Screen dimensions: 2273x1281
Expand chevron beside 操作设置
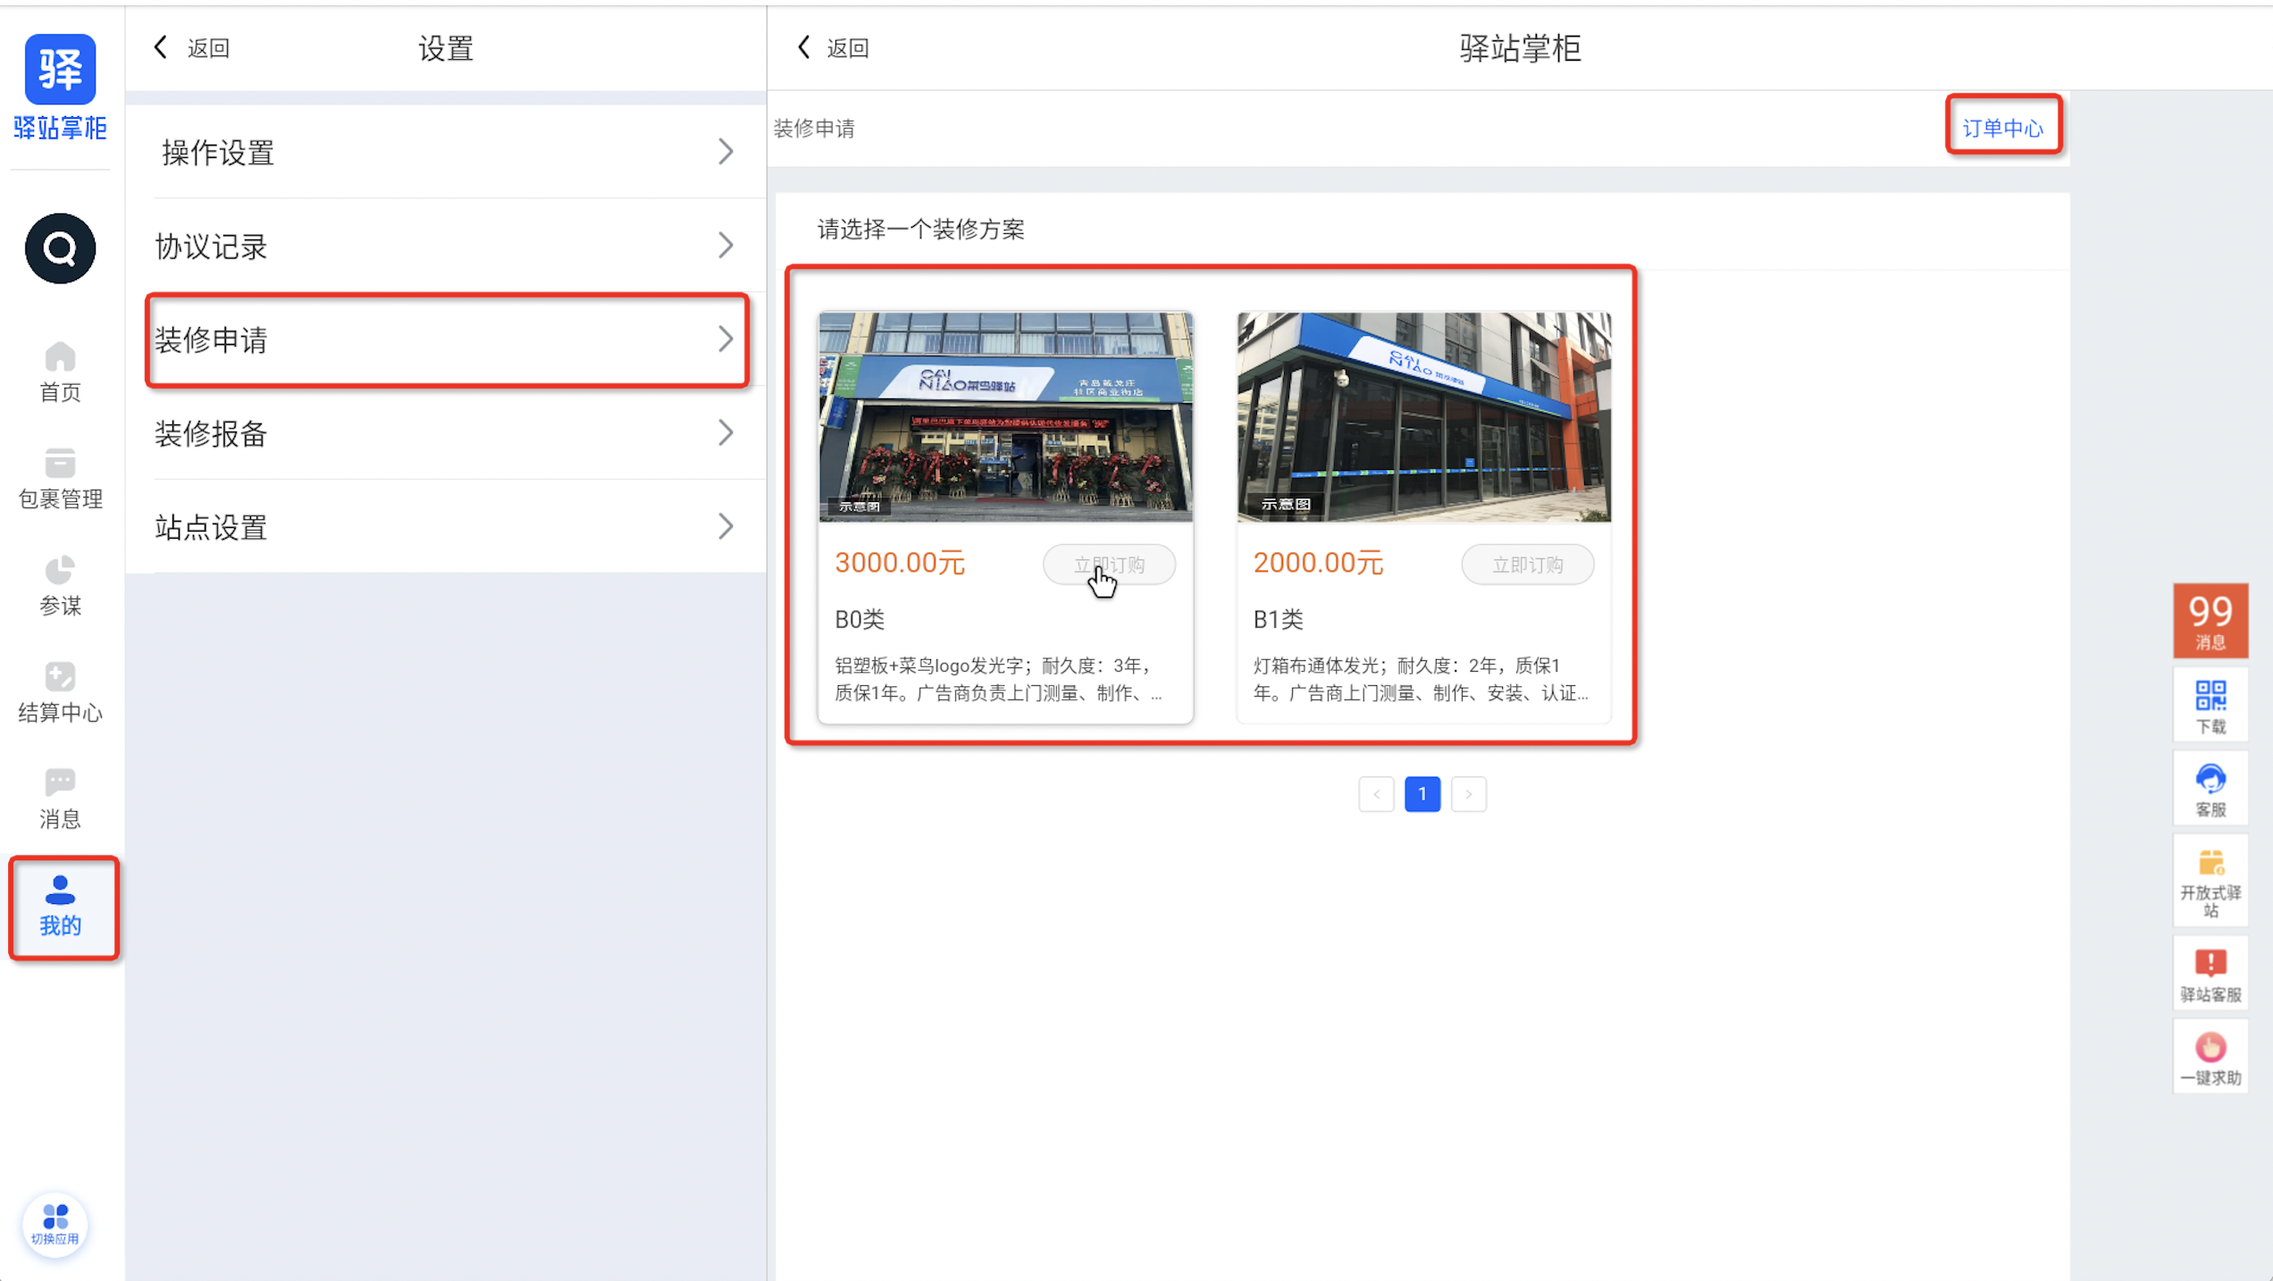(x=726, y=152)
